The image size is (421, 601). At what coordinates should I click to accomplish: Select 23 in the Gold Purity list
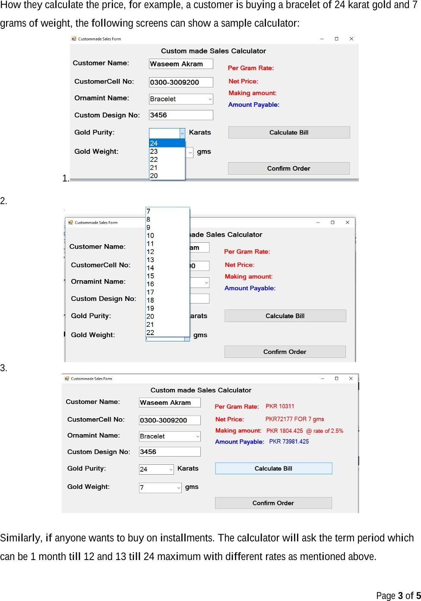tap(167, 151)
